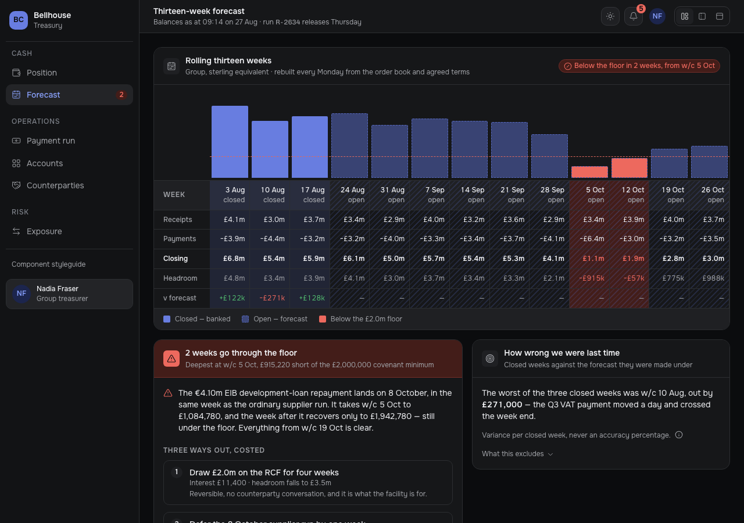
Task: Open Position in the sidebar
Action: pos(69,73)
